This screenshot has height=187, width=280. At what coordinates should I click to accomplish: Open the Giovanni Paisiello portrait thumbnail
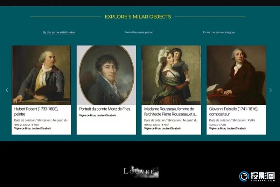click(x=236, y=75)
